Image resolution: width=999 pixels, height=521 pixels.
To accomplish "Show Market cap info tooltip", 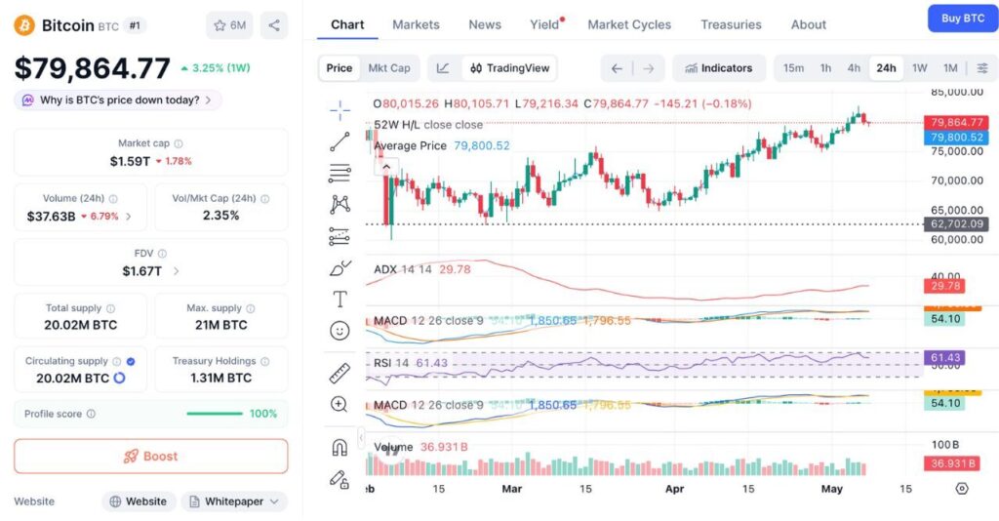I will (x=180, y=144).
